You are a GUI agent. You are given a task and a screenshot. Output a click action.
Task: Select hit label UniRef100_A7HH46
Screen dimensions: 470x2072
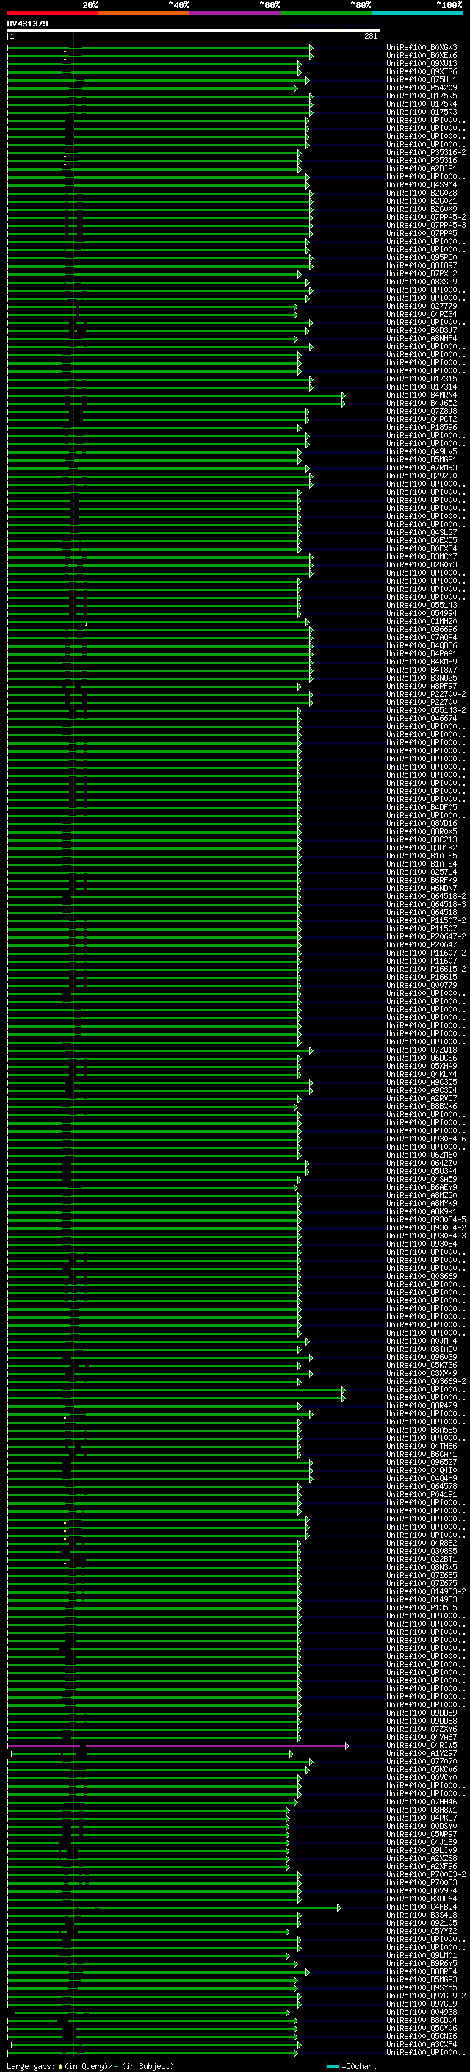coord(422,1802)
